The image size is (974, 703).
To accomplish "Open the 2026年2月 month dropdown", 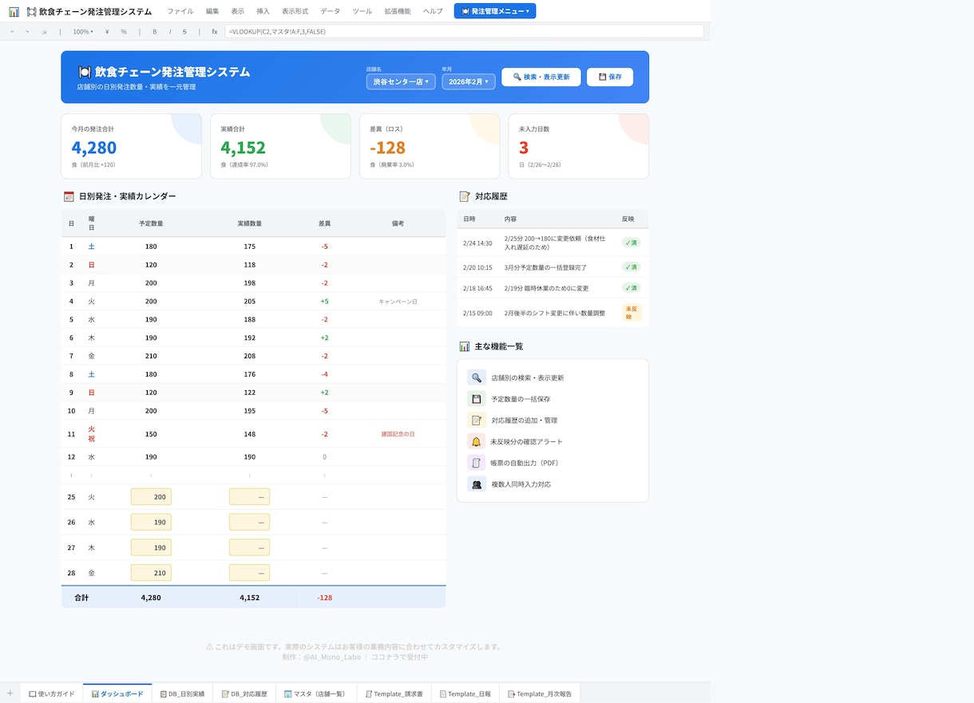I will [469, 81].
